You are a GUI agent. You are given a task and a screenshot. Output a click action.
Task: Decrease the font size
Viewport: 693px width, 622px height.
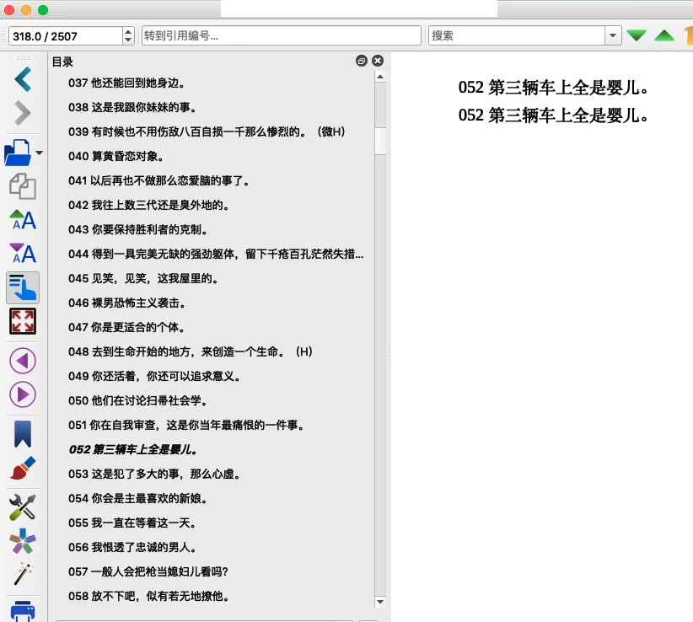[23, 254]
